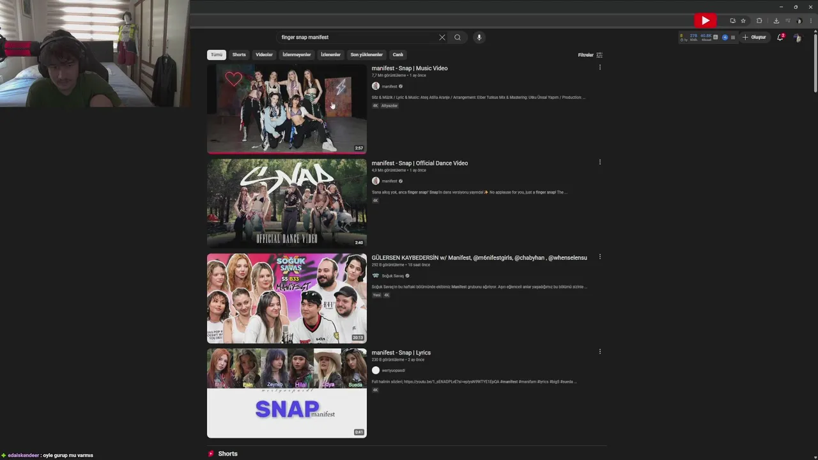
Task: Click title 'manifest - Snap | Official Dance Video'
Action: (420, 163)
